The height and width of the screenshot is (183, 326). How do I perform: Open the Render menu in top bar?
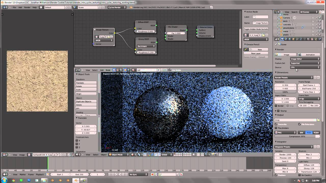click(x=27, y=7)
